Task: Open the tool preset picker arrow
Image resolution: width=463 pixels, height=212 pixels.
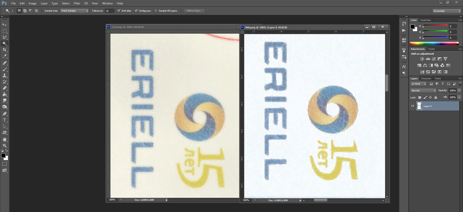Action: click(13, 11)
